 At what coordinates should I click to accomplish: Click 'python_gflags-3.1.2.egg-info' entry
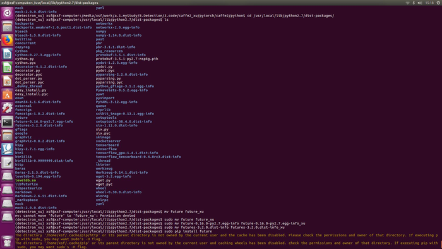[x=125, y=87]
